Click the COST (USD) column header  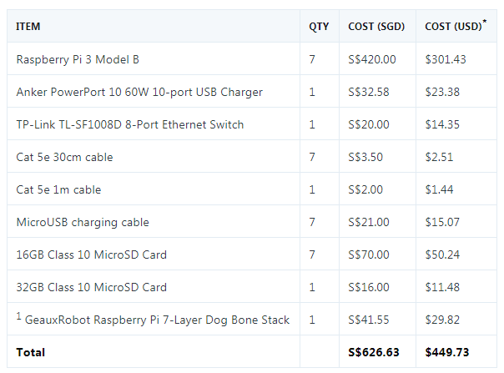point(452,27)
